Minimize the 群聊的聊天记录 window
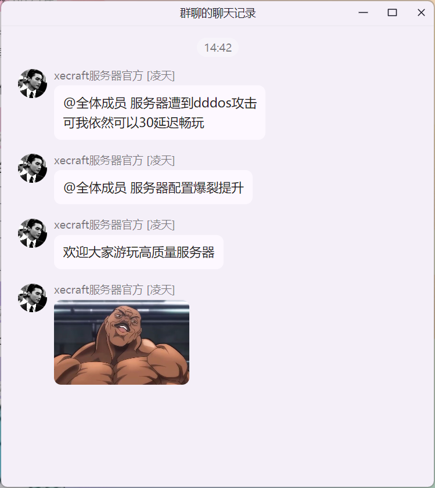Screen dimensions: 435x488 (x=363, y=13)
